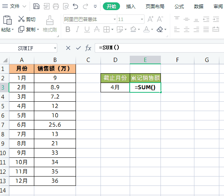Open the 数据 tab
224x196 pixels.
coord(199,6)
